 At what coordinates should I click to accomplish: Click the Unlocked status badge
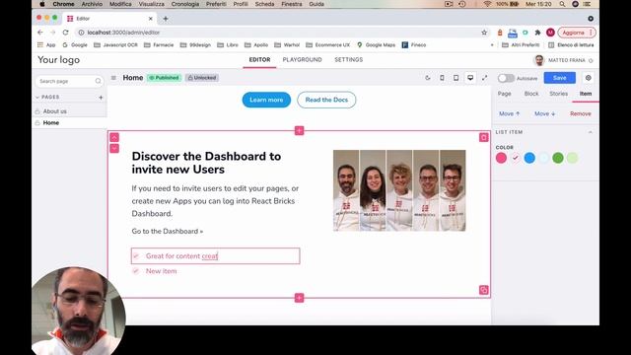(202, 78)
